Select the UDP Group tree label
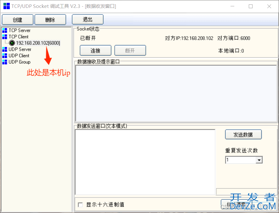The width and height of the screenshot is (279, 213). [20, 62]
